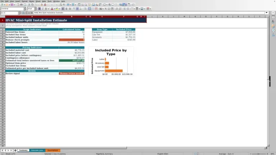The height and width of the screenshot is (155, 276).
Task: Click the column K header
Action: tap(163, 17)
